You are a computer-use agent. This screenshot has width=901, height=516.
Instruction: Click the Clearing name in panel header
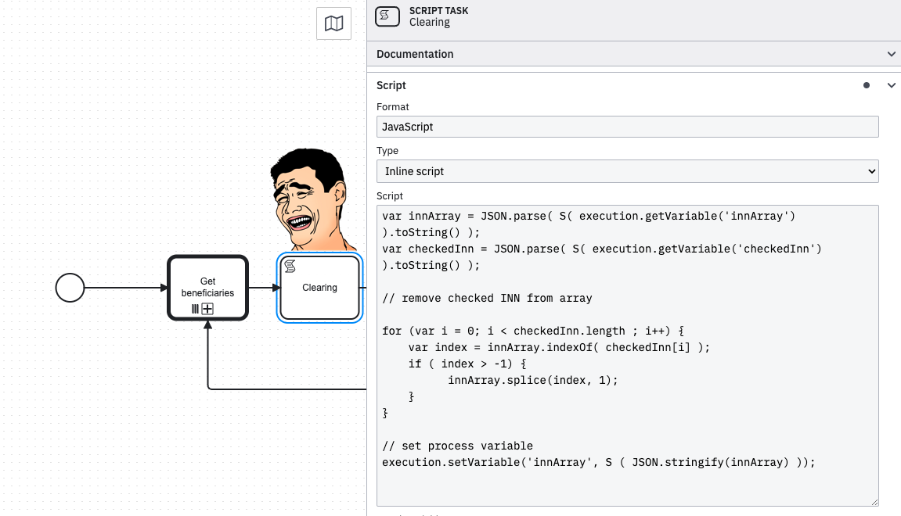(x=429, y=23)
